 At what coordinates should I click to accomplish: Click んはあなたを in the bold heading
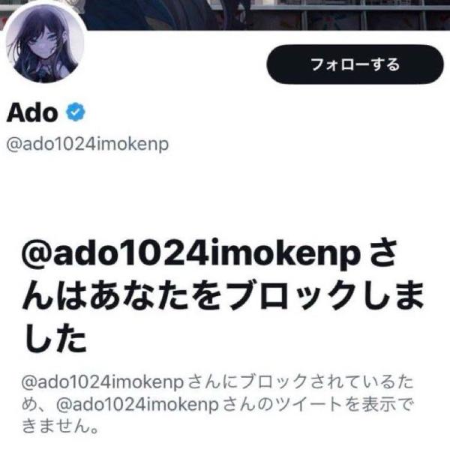point(122,295)
